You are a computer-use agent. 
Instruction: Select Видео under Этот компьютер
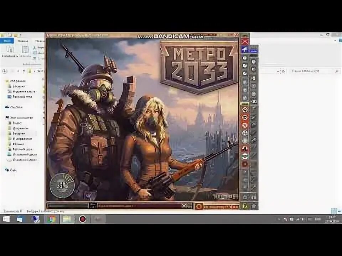15,123
